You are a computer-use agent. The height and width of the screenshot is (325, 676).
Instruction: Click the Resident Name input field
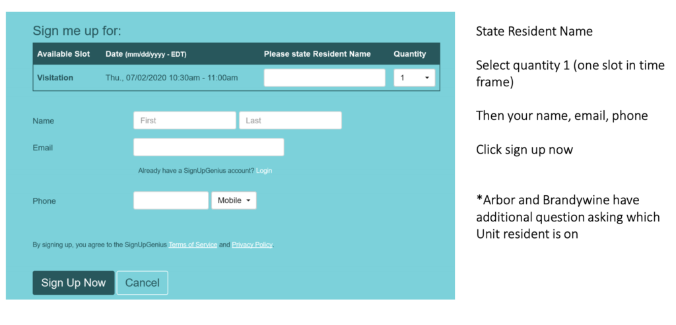pyautogui.click(x=325, y=78)
